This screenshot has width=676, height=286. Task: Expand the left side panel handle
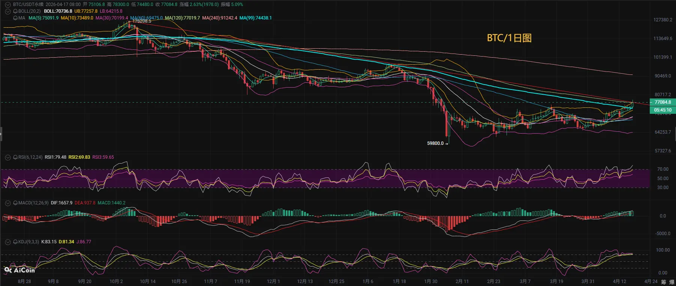(x=1, y=134)
